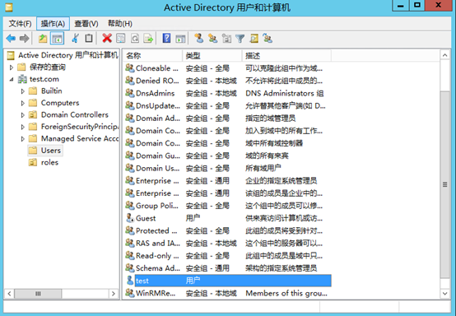Open the 查看(V) menu
The height and width of the screenshot is (316, 456).
click(86, 24)
